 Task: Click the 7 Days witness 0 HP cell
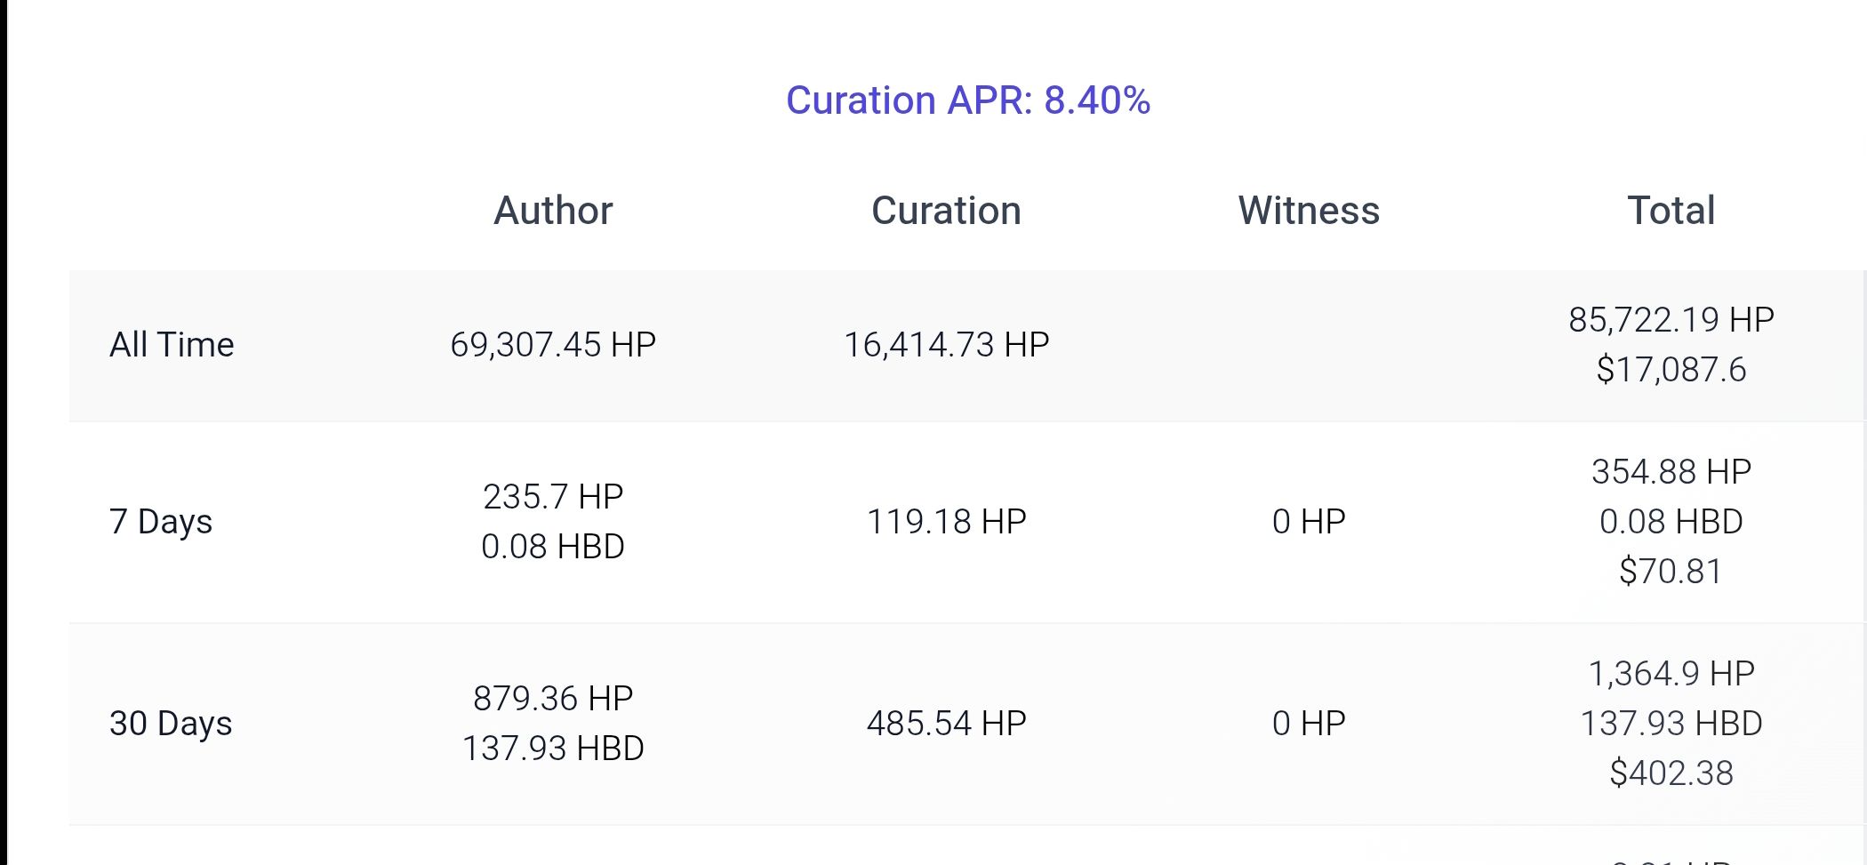(x=1309, y=521)
